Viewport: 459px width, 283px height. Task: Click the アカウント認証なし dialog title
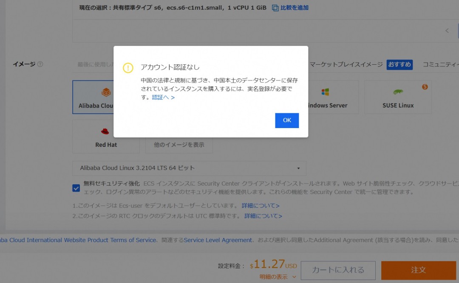click(170, 67)
